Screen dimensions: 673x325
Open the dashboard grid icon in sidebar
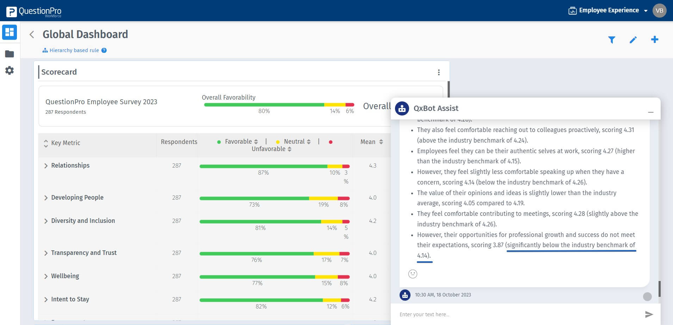[10, 32]
